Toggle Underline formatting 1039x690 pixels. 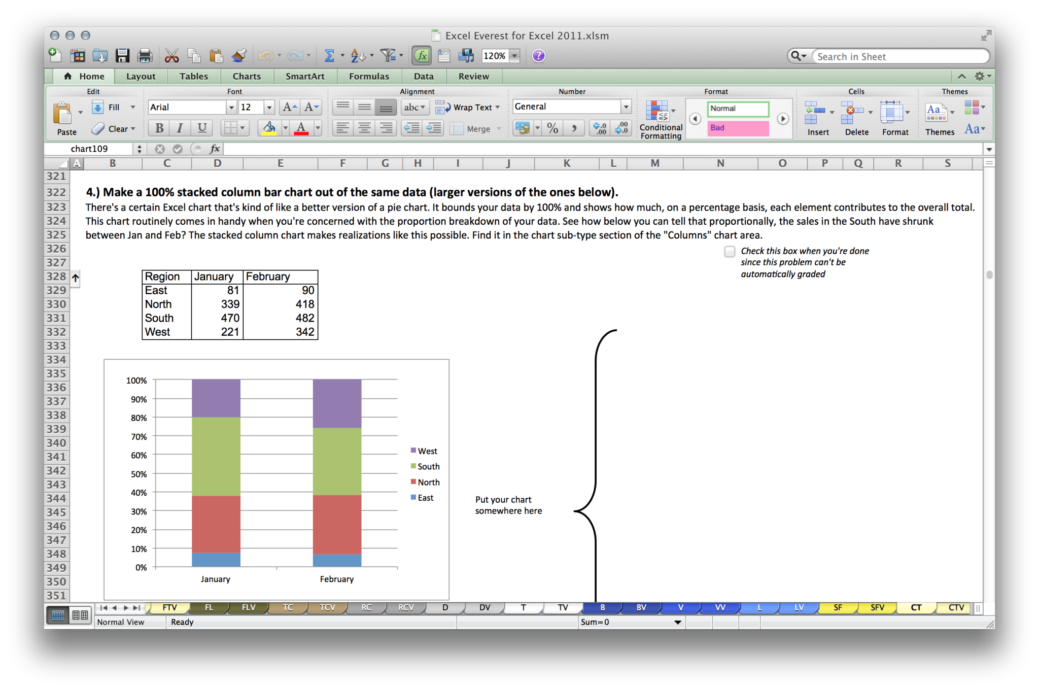click(x=202, y=128)
